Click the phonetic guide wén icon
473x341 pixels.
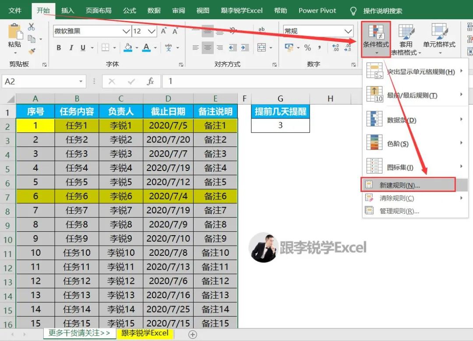[168, 47]
